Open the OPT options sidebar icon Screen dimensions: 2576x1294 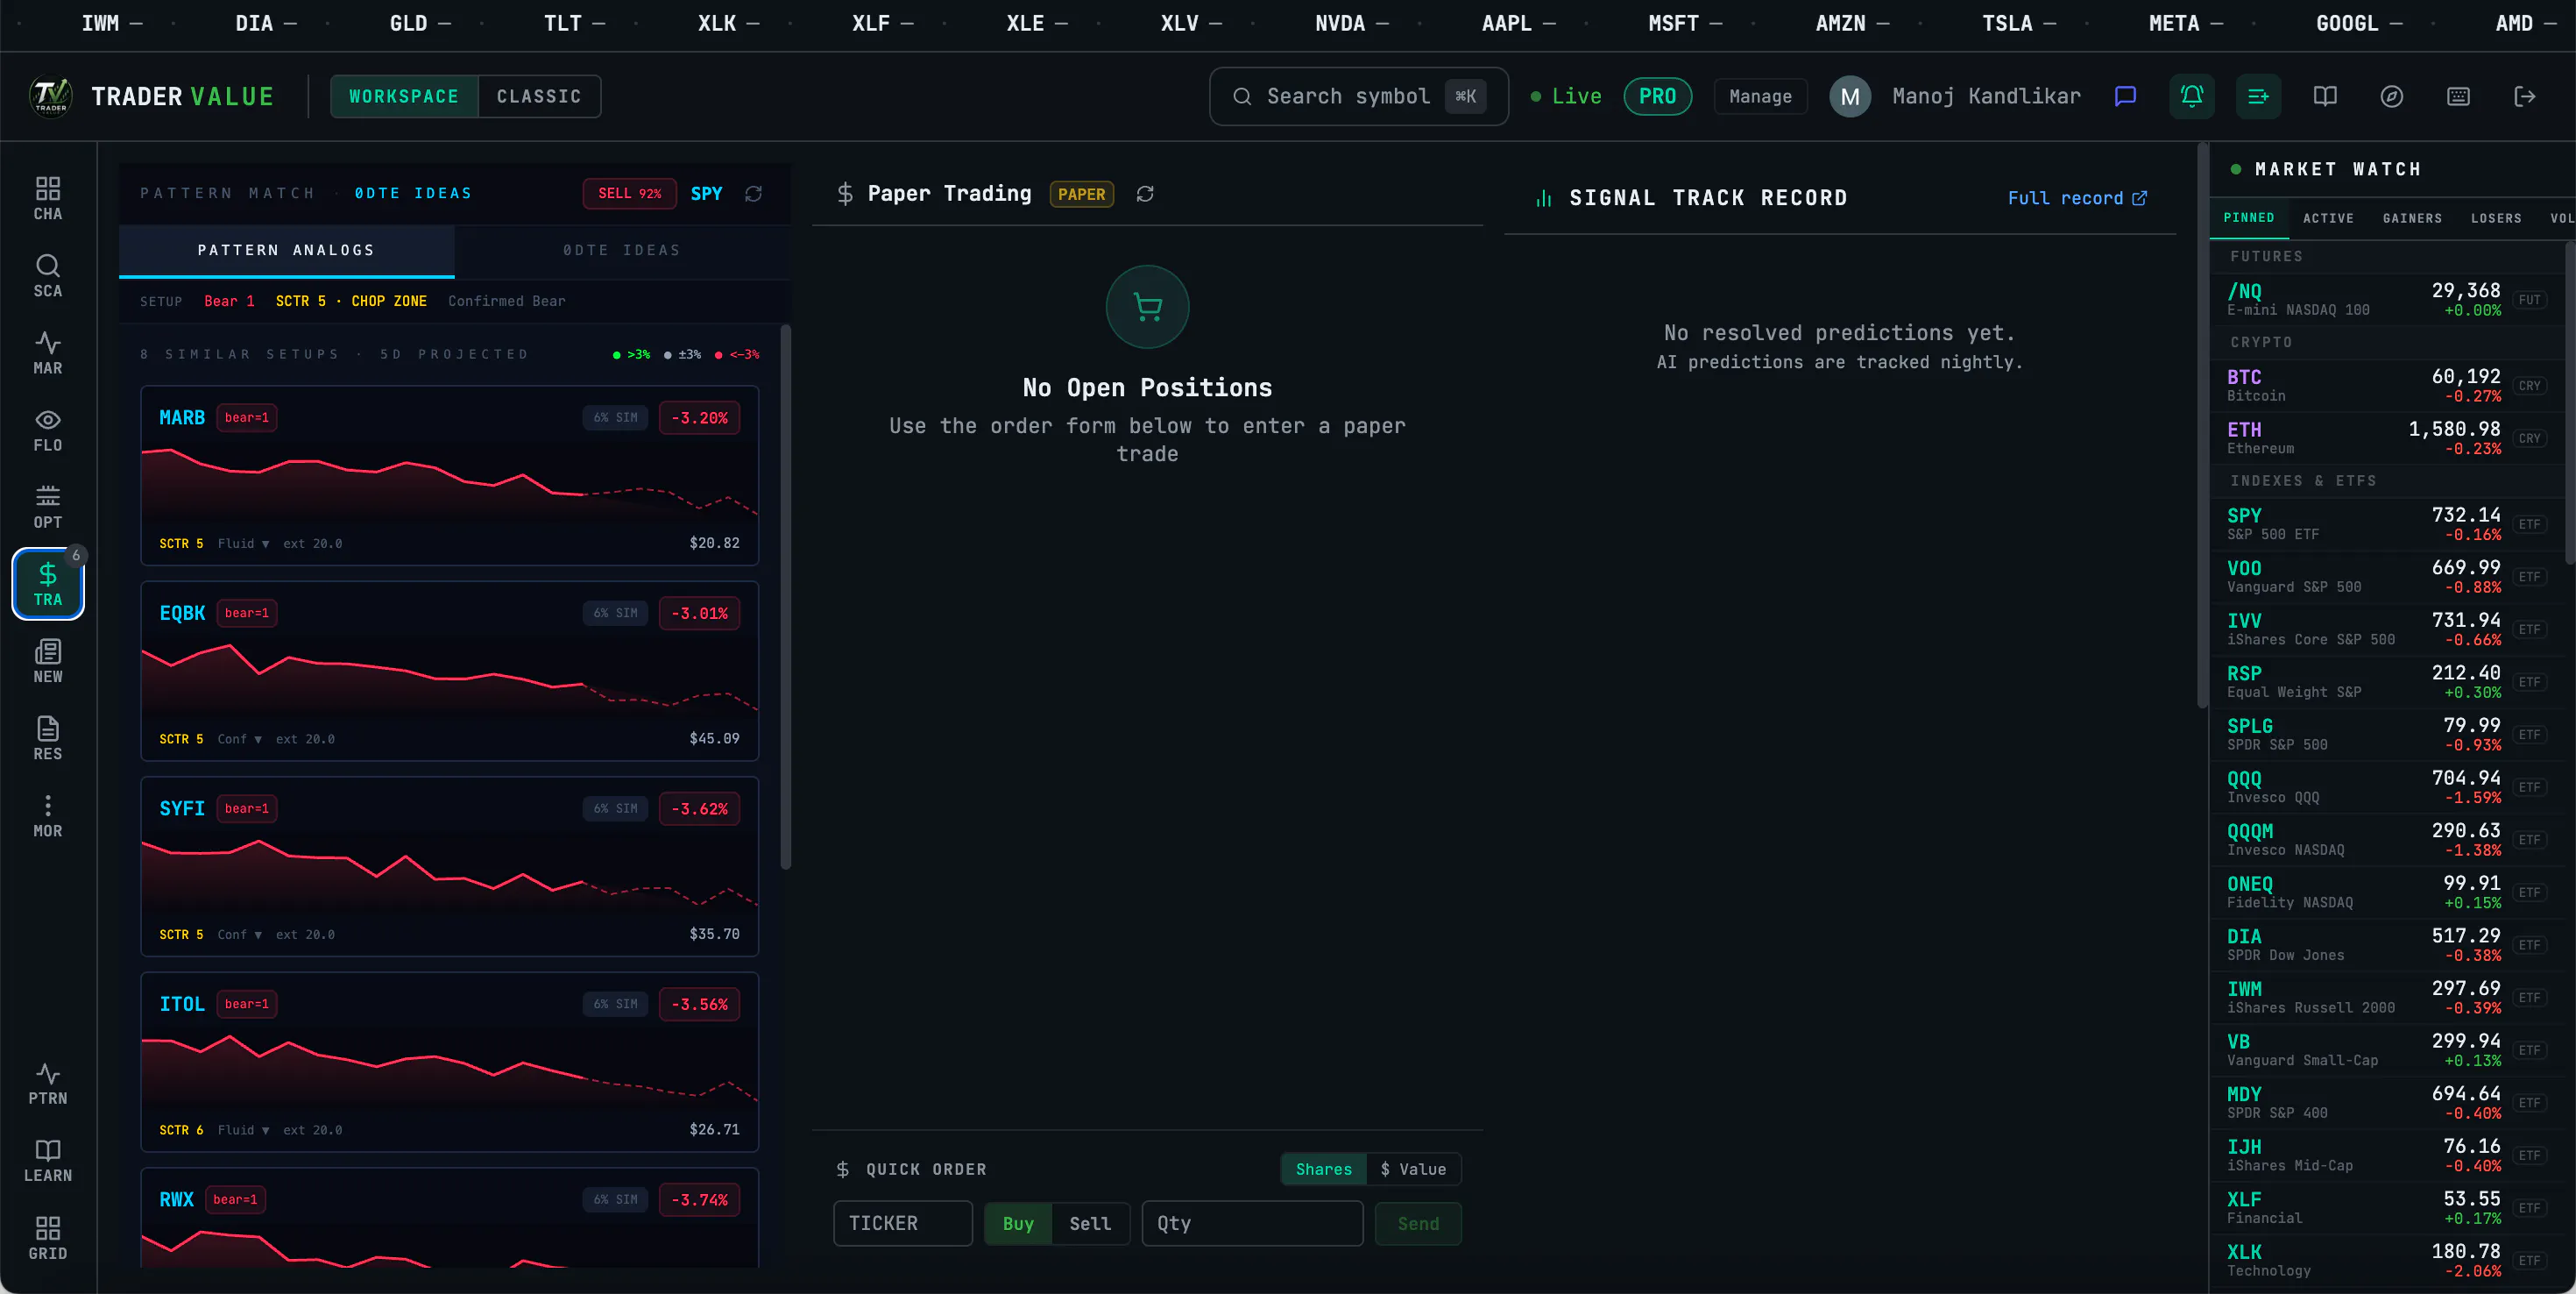(48, 507)
